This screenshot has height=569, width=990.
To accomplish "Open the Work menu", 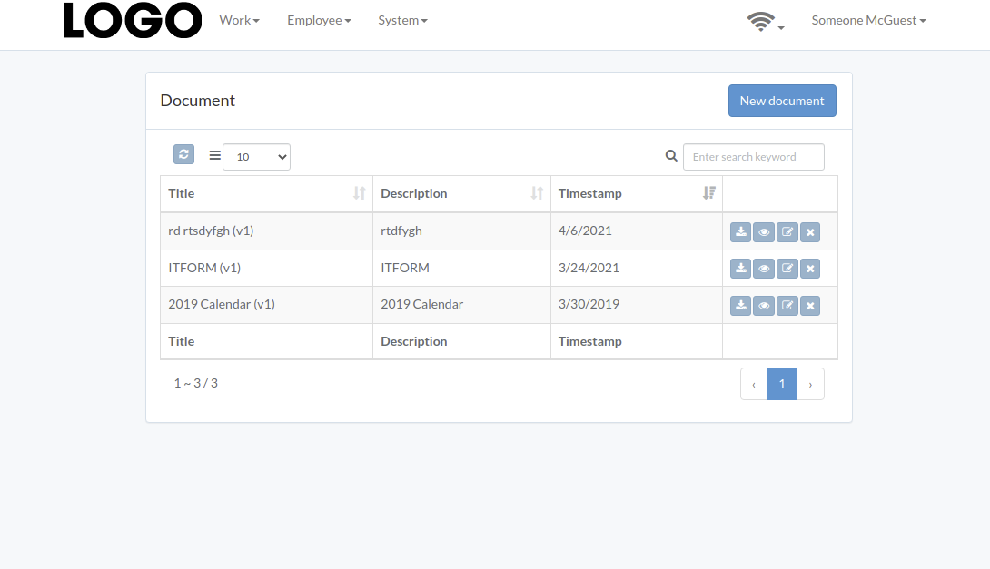I will [x=239, y=20].
